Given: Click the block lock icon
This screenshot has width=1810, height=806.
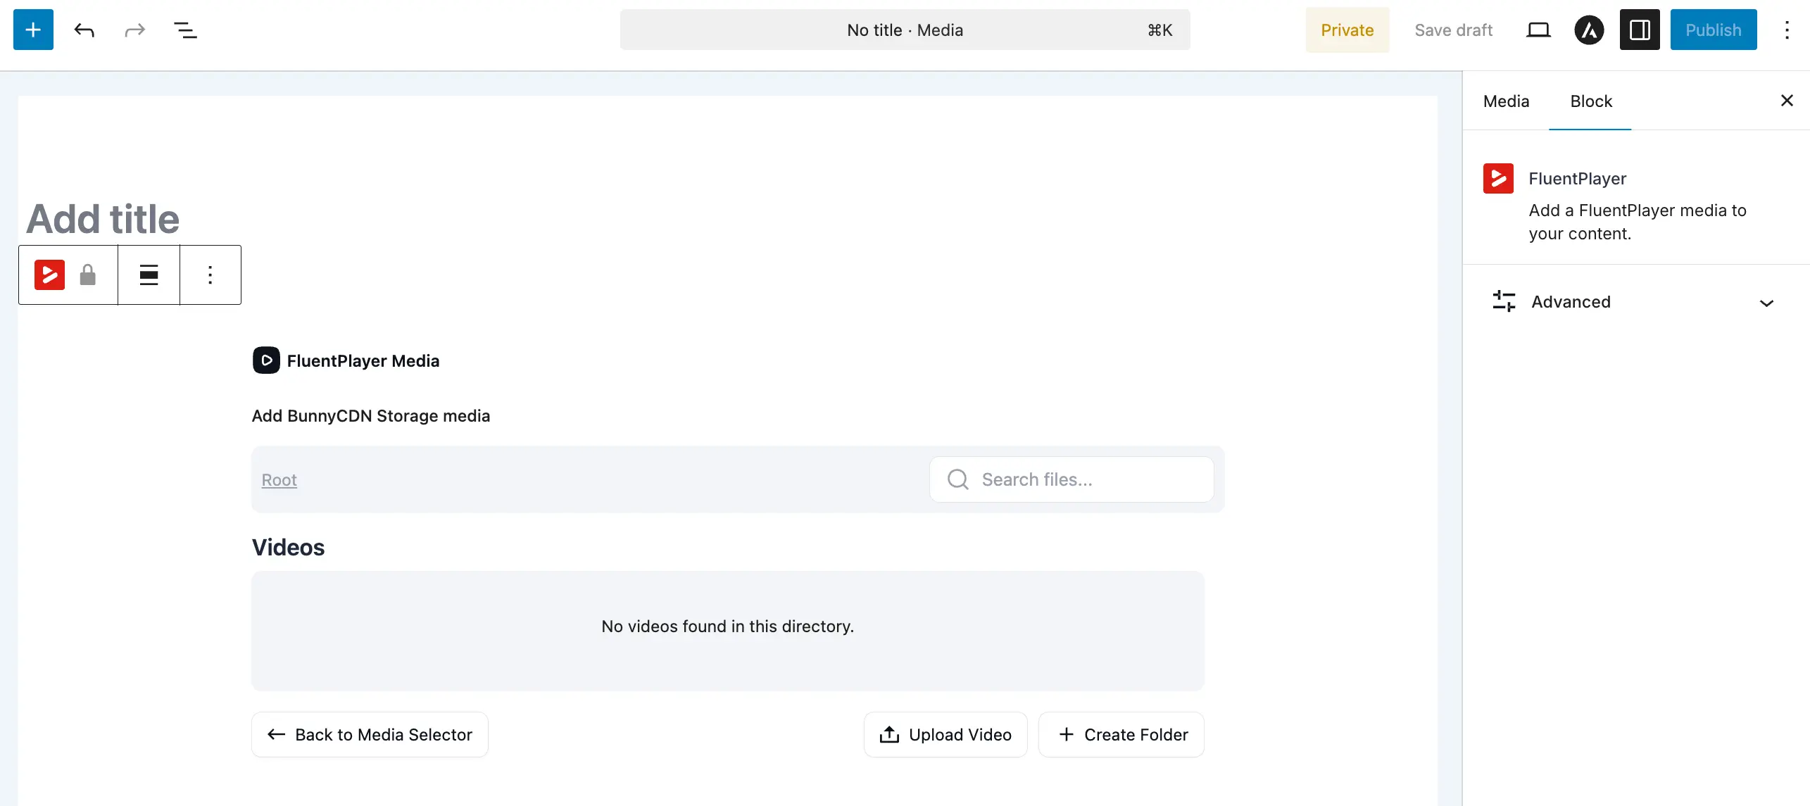Looking at the screenshot, I should (x=87, y=275).
